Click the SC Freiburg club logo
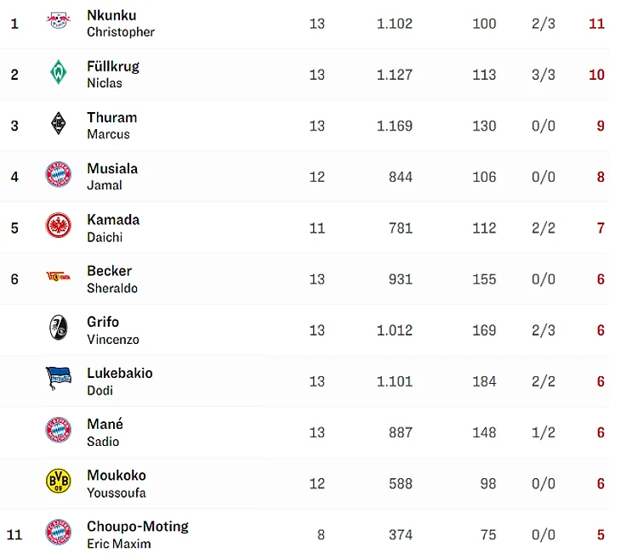 pyautogui.click(x=58, y=329)
